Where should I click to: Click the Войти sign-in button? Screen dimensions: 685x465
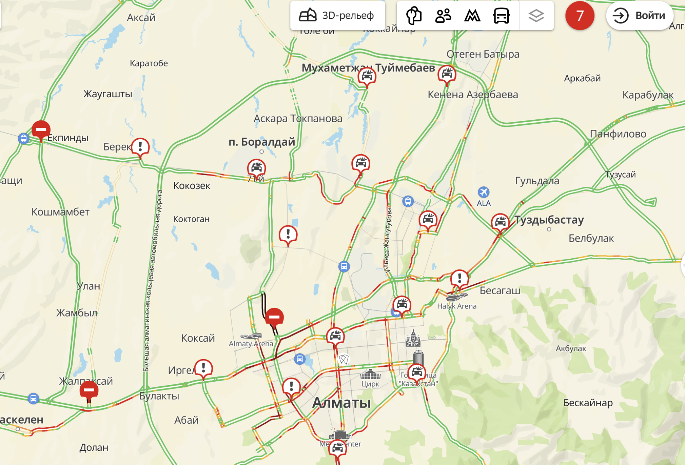pos(640,16)
